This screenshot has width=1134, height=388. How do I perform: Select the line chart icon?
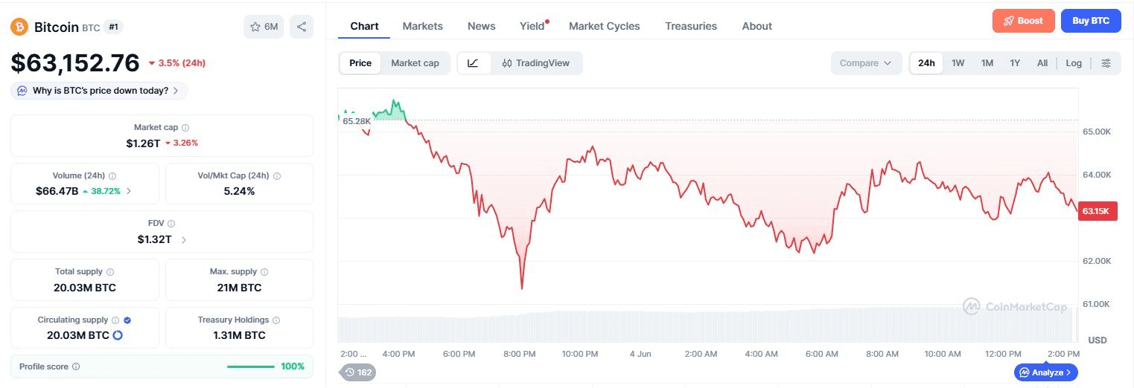(x=473, y=63)
